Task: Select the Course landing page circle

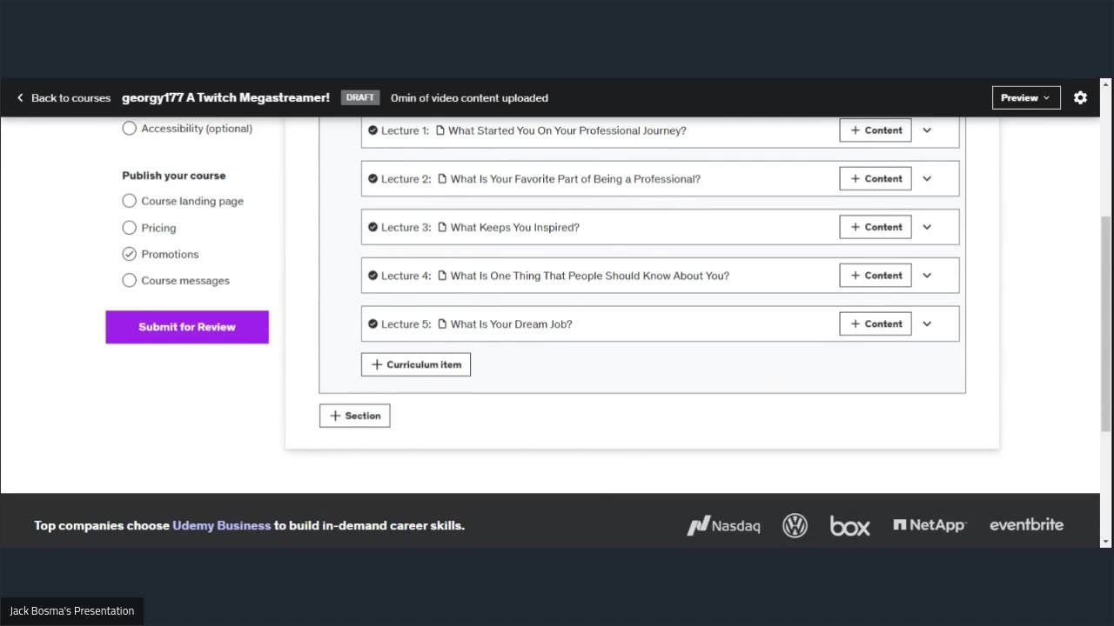Action: click(x=130, y=201)
